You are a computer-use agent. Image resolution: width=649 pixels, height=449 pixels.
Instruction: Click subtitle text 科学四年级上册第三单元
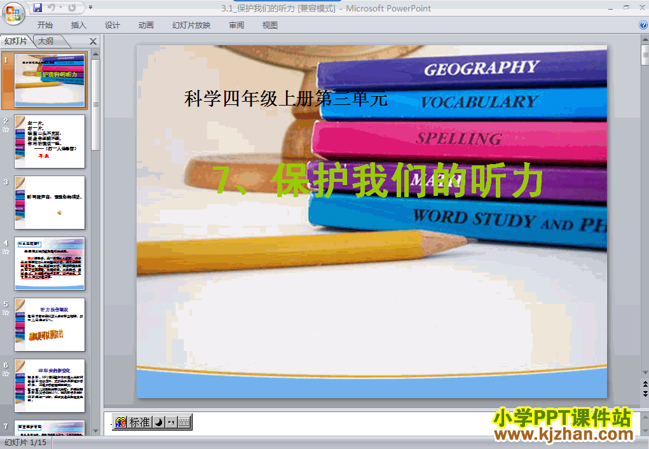coord(285,99)
